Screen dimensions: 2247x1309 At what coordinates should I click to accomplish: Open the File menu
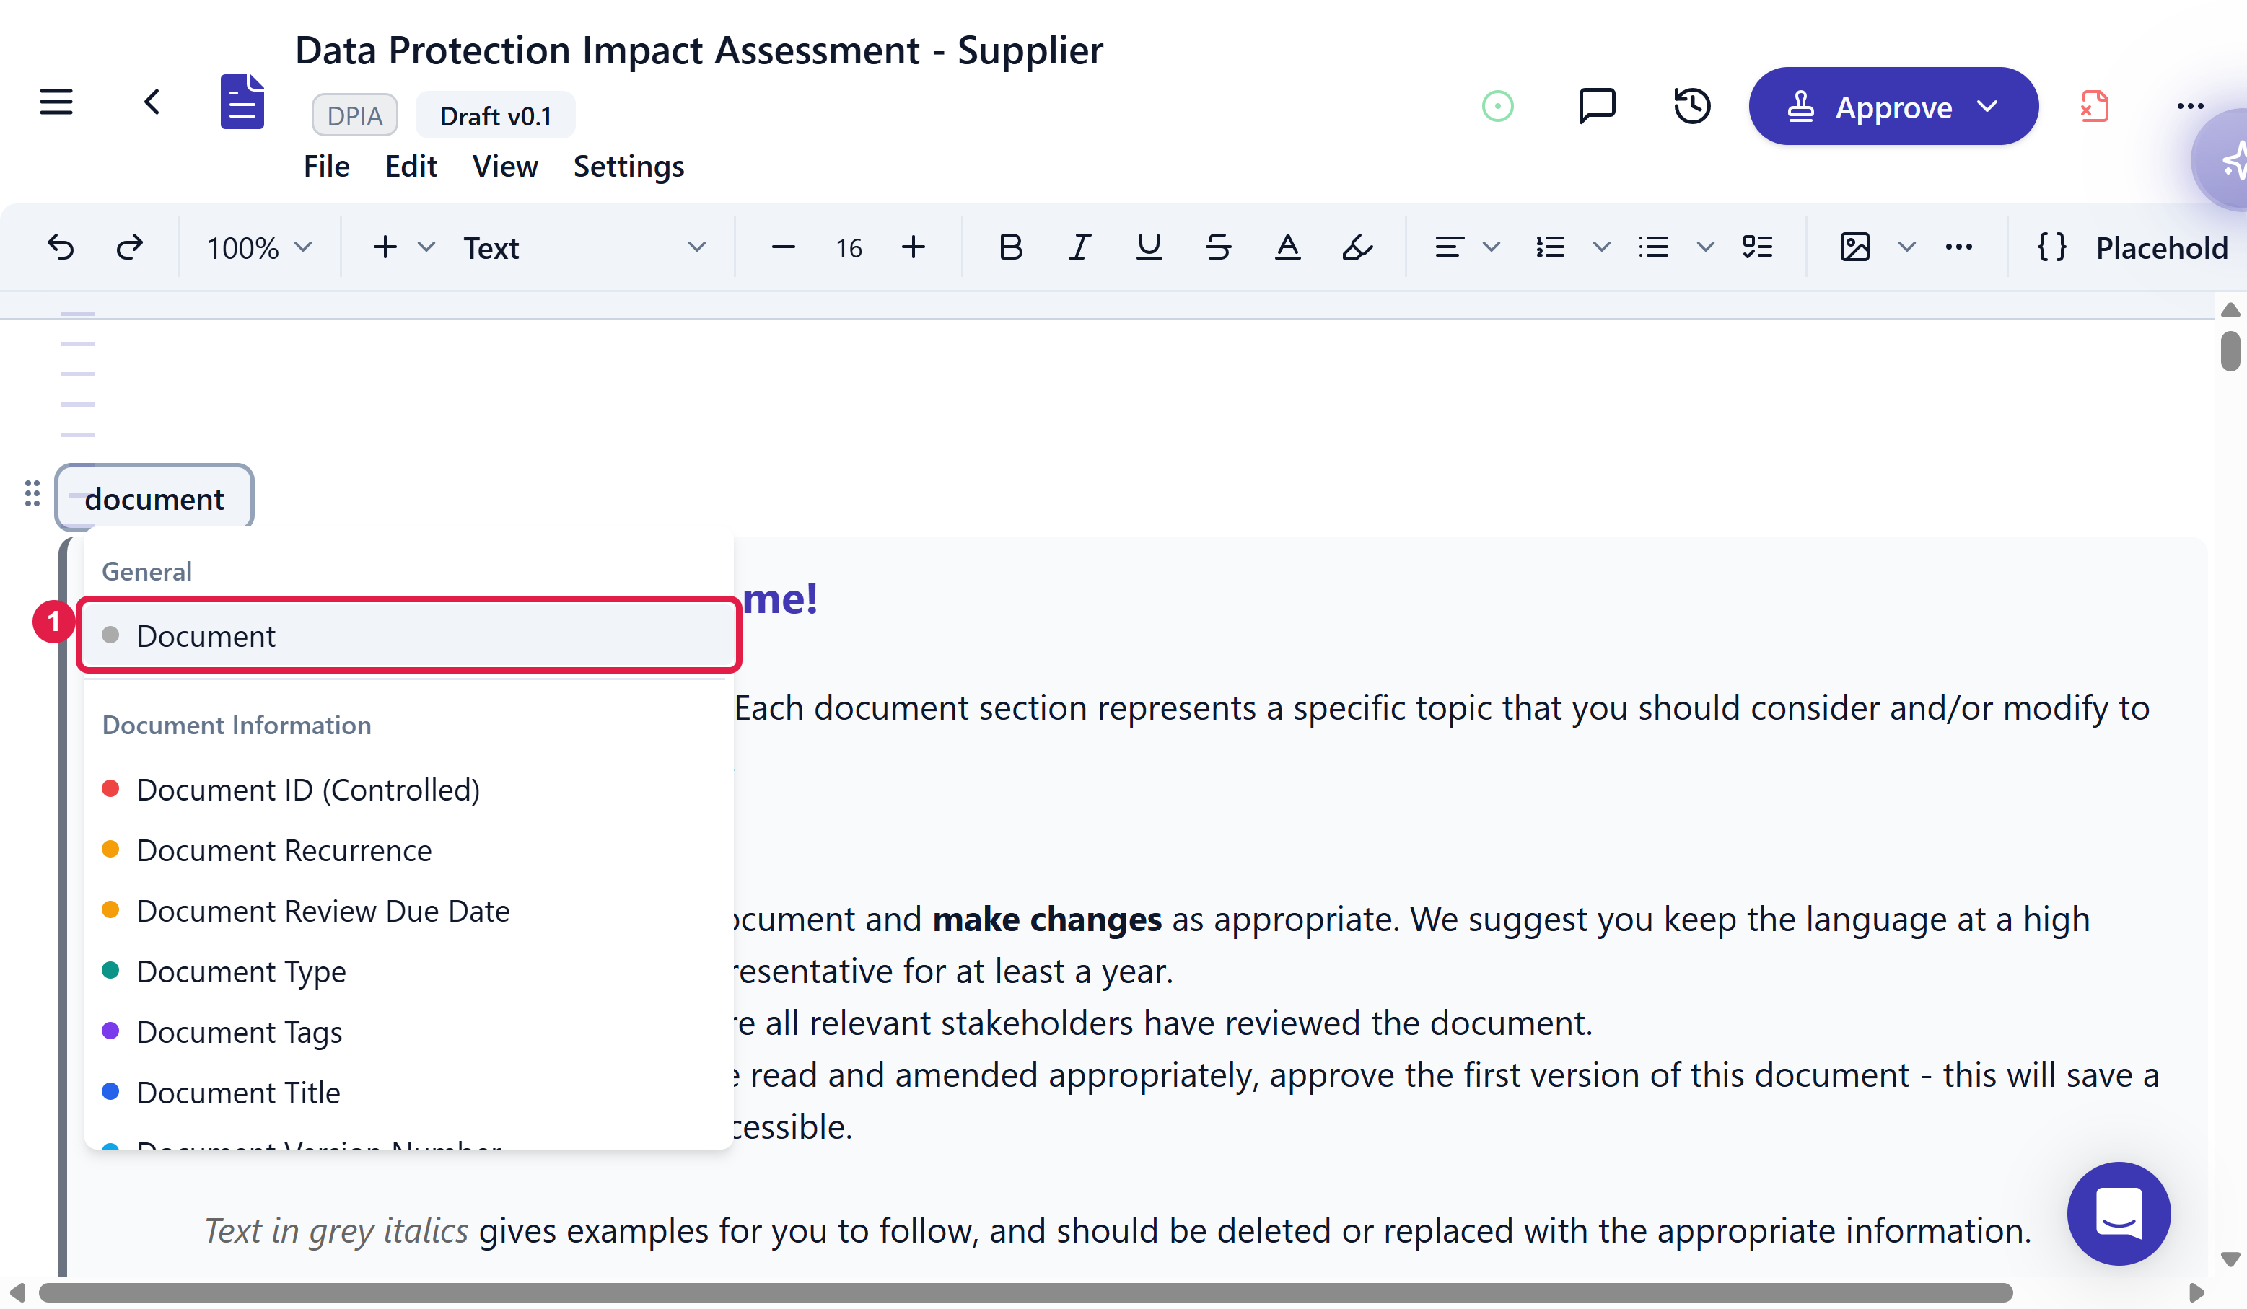[326, 166]
